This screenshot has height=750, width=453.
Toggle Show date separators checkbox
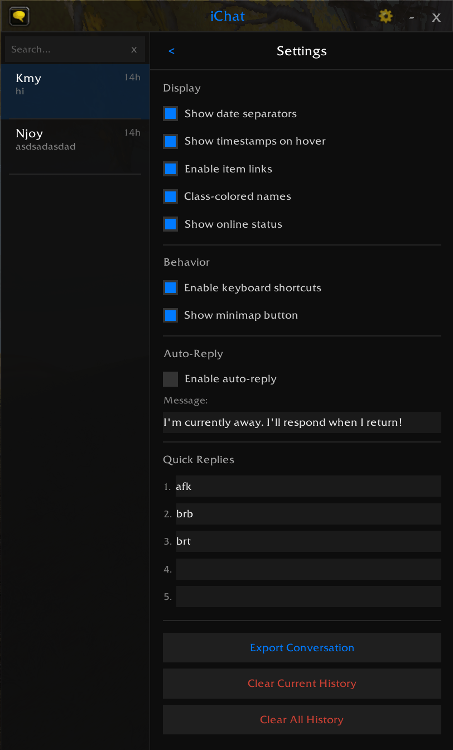(x=171, y=114)
